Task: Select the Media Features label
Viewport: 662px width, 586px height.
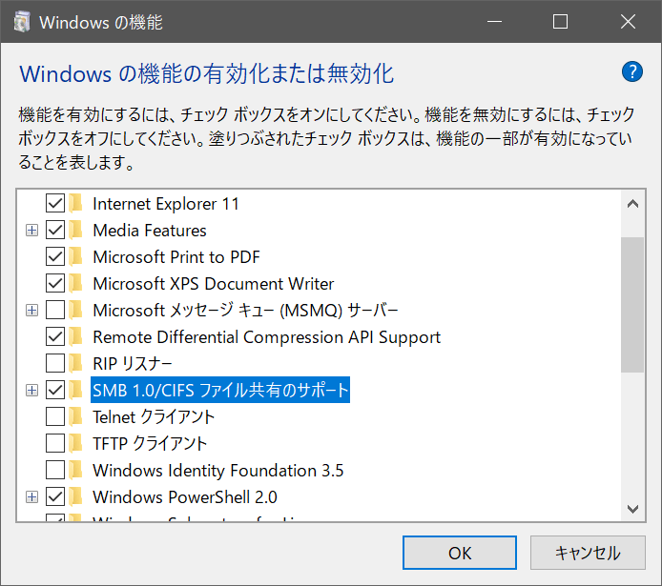Action: [150, 231]
